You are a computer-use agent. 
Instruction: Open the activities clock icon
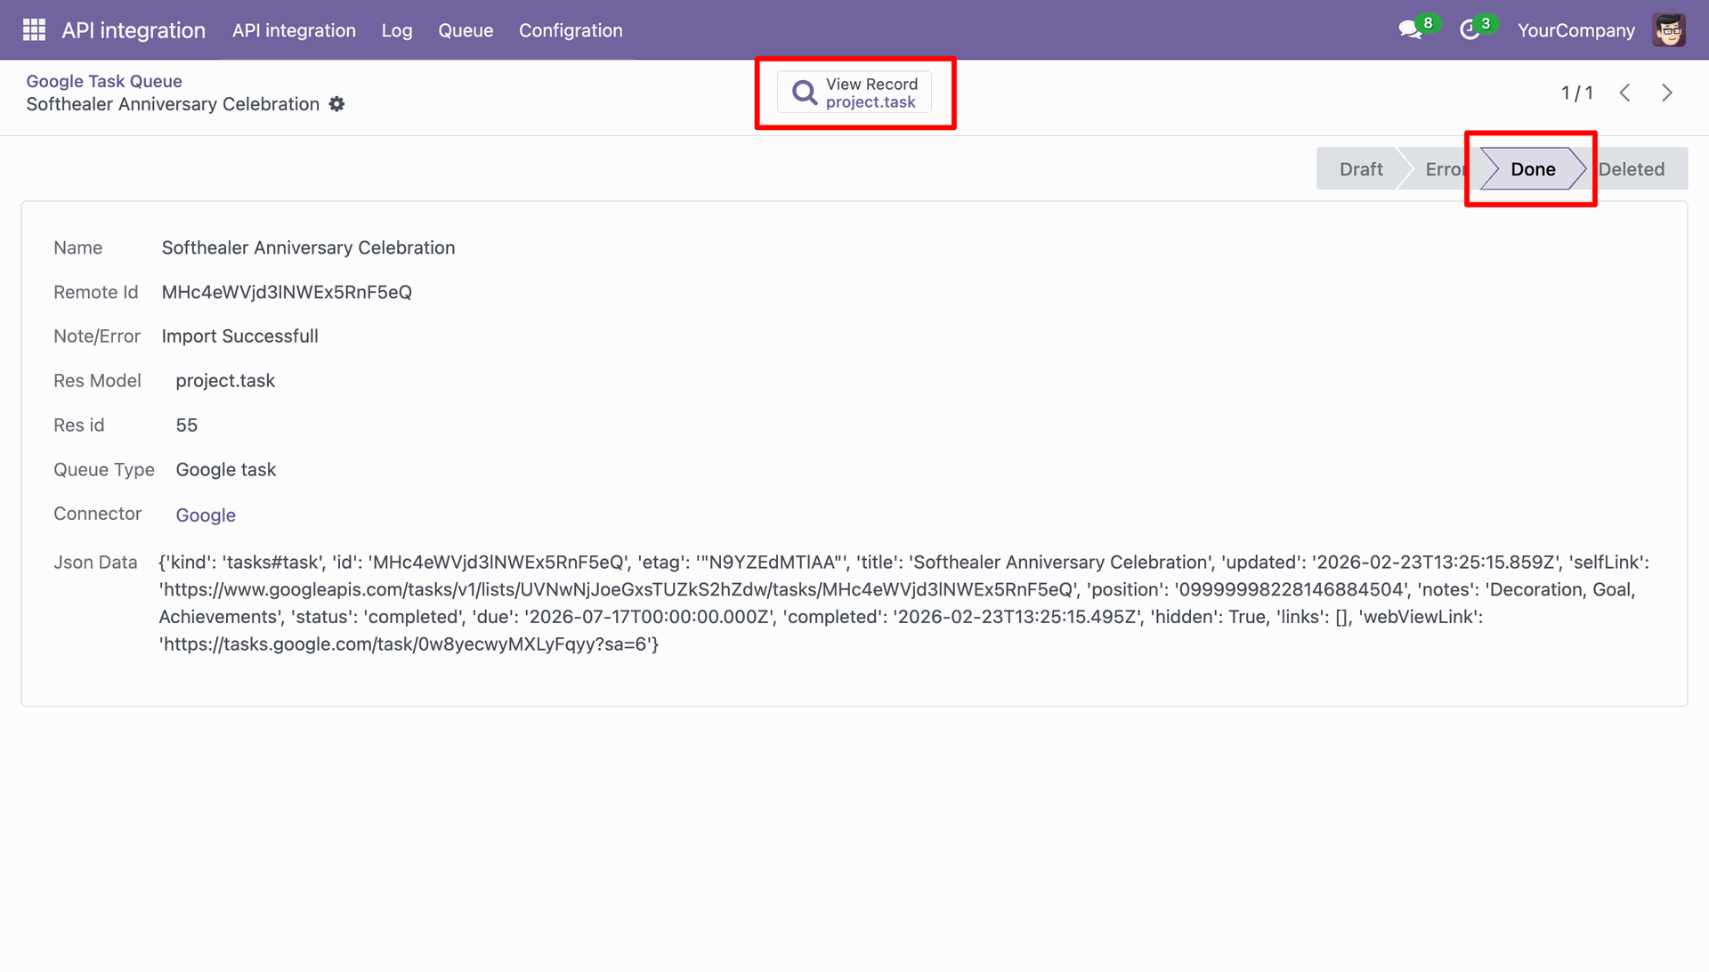[1470, 30]
